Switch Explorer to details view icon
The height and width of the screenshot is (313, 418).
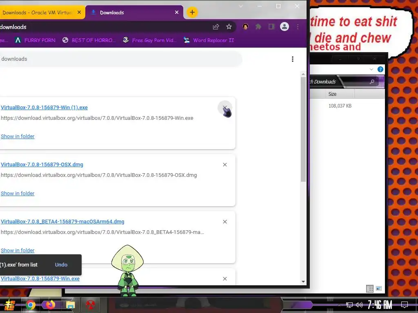tap(370, 289)
